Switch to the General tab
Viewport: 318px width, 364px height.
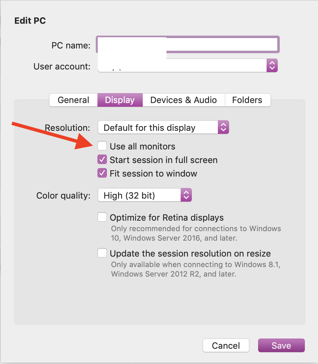(x=73, y=100)
